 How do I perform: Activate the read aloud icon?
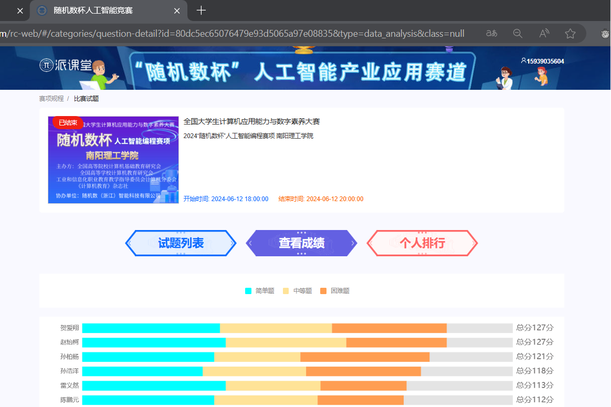(x=544, y=34)
